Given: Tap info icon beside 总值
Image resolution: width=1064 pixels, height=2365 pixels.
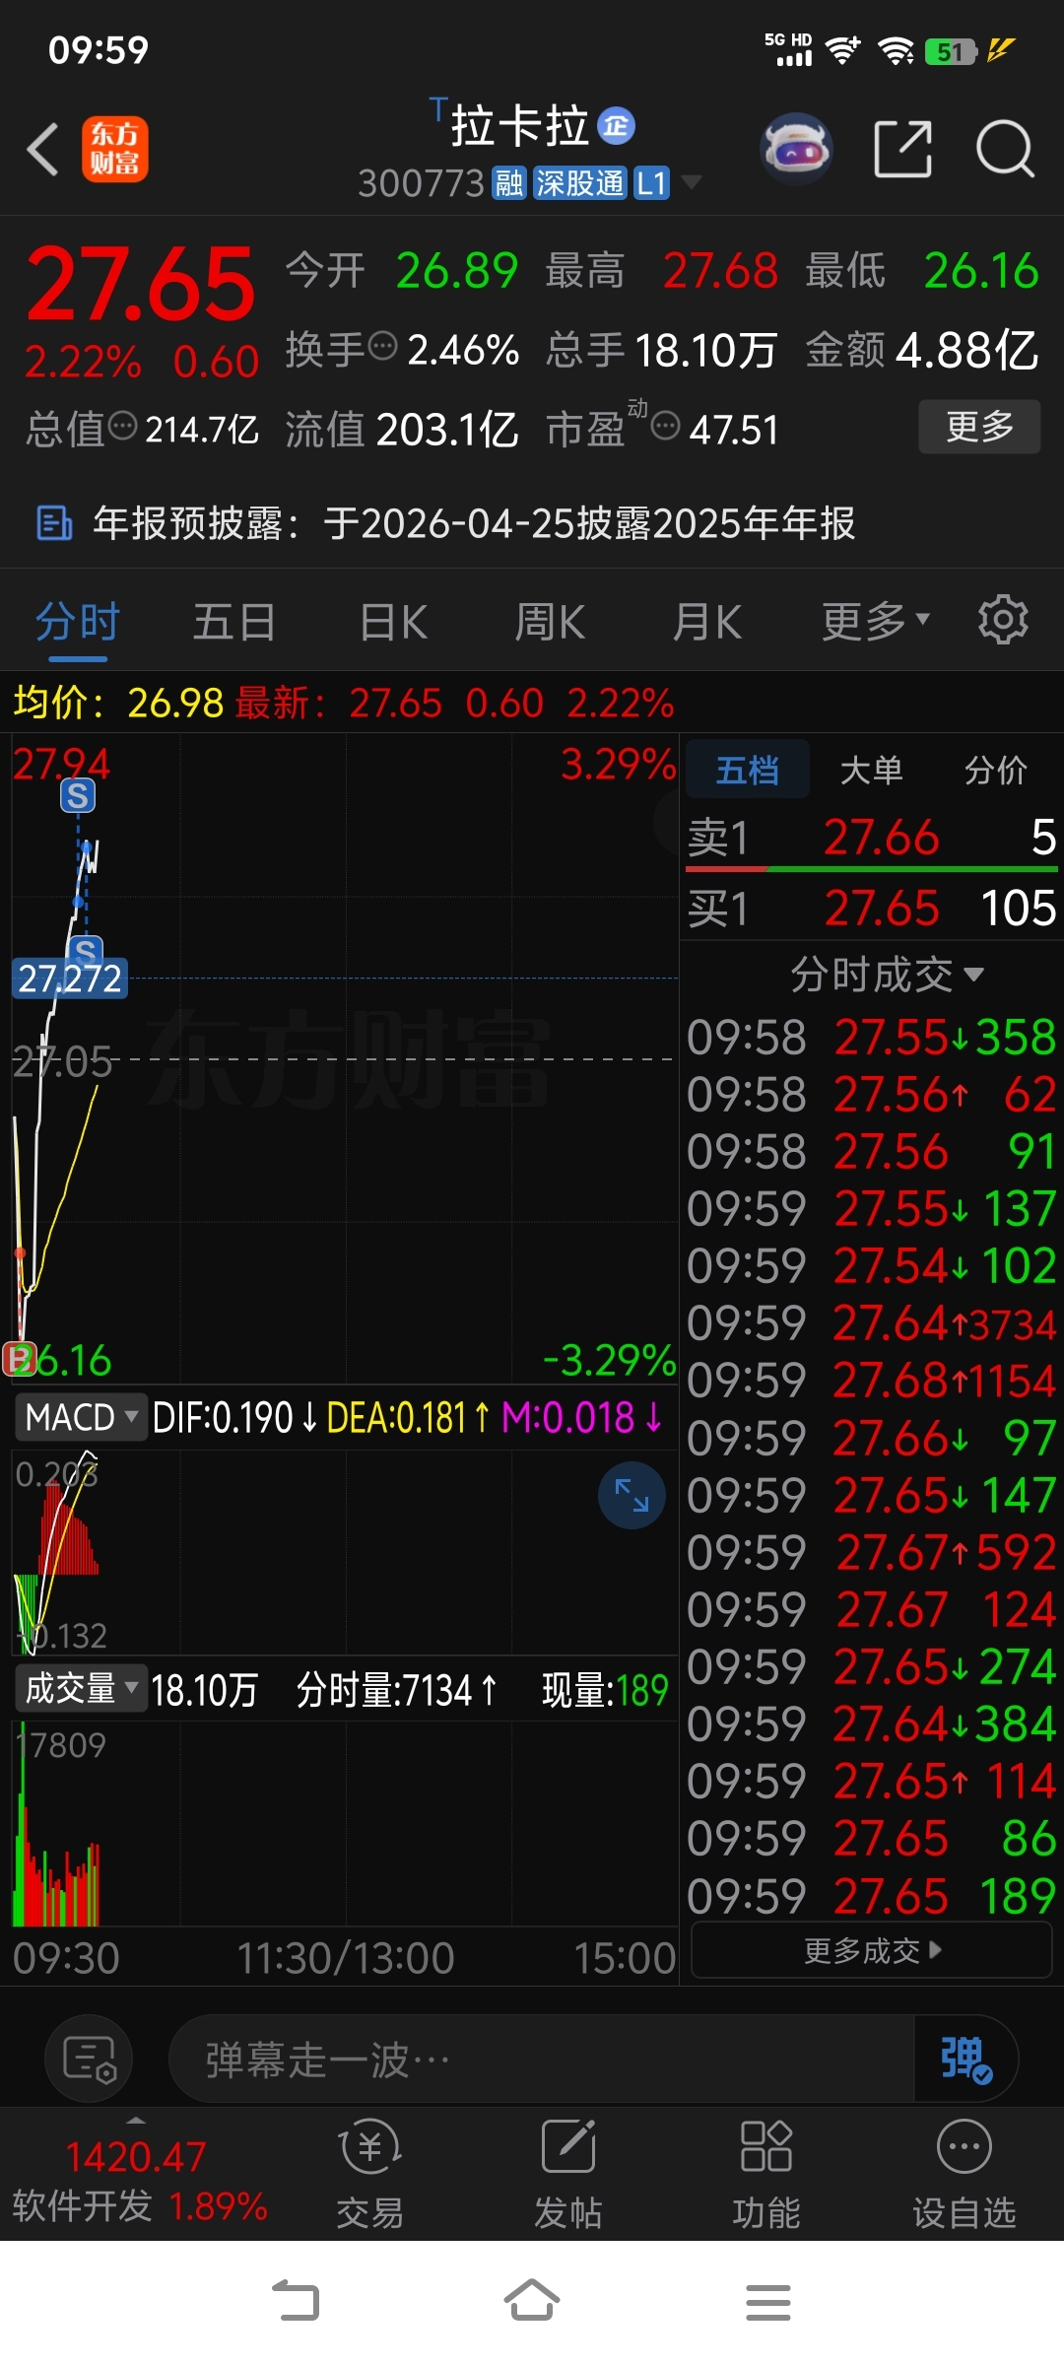Looking at the screenshot, I should [x=123, y=427].
